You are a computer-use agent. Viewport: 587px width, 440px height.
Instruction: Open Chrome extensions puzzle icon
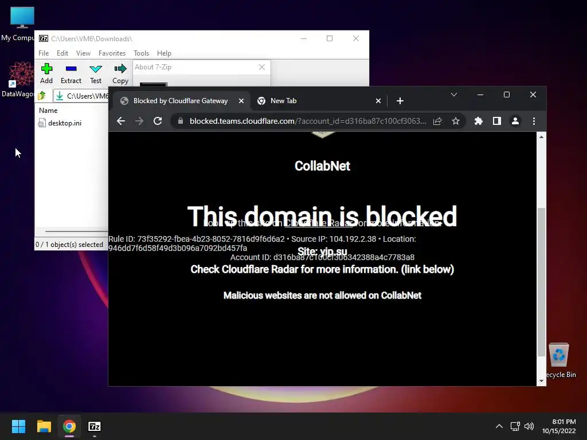(x=479, y=121)
